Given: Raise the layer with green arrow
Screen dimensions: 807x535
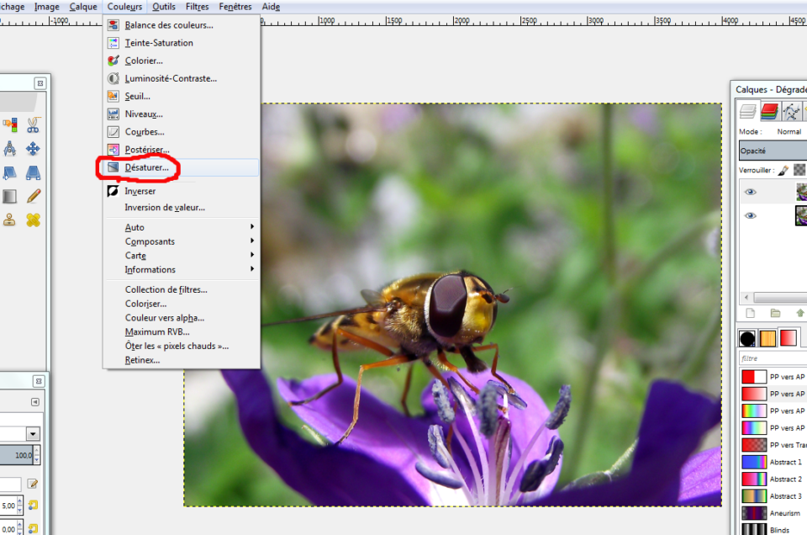Looking at the screenshot, I should pyautogui.click(x=799, y=313).
